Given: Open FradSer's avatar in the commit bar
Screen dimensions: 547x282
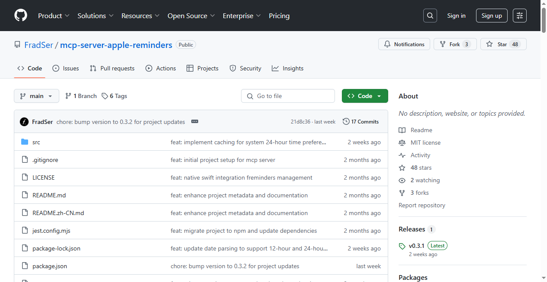Looking at the screenshot, I should 24,122.
